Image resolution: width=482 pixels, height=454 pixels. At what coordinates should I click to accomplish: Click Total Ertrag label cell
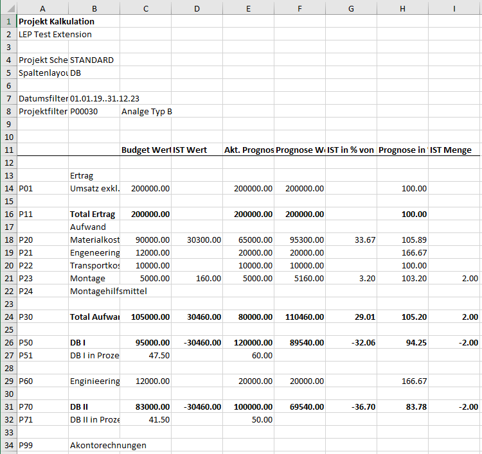coord(94,214)
